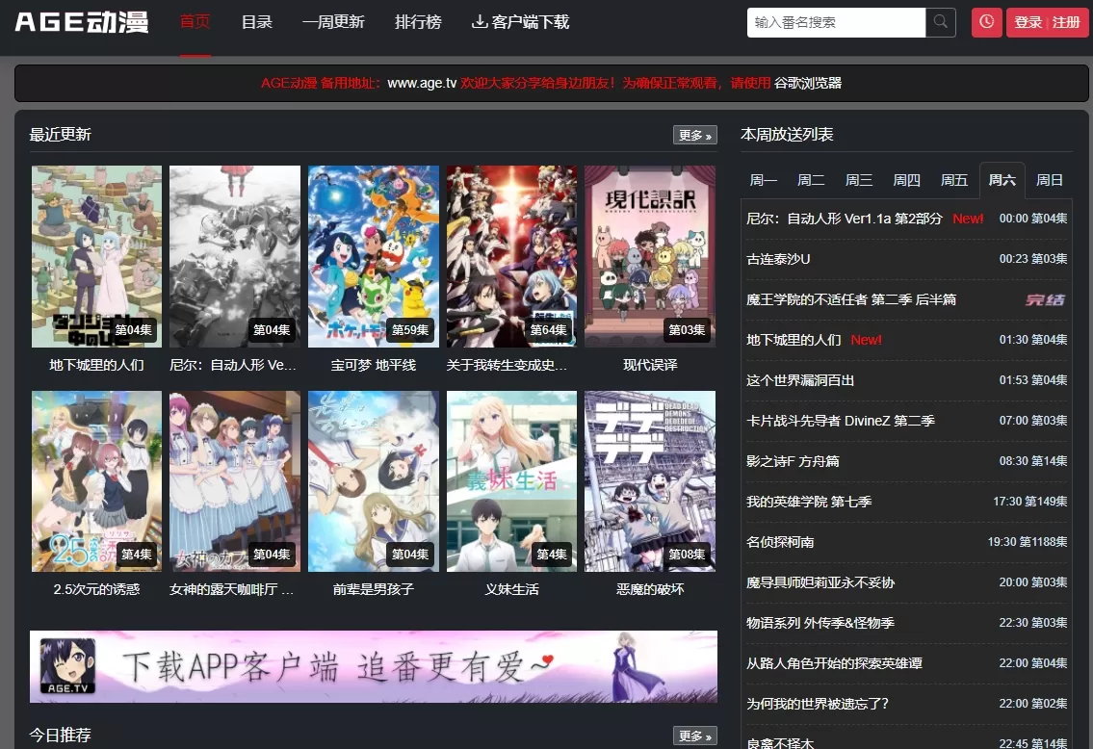Open schedule entry 影之诗F 方舟篇
This screenshot has height=749, width=1093.
point(906,461)
